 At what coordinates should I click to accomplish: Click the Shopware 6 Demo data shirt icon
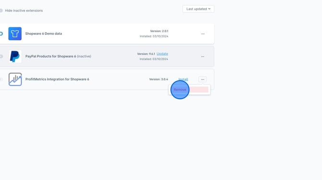coord(15,34)
